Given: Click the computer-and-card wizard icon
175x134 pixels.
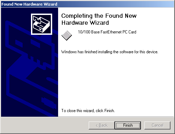Looking at the screenshot, I should coord(41,24).
